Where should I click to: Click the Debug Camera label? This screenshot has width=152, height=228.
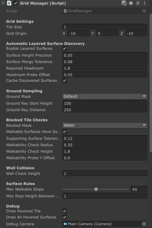(20, 224)
